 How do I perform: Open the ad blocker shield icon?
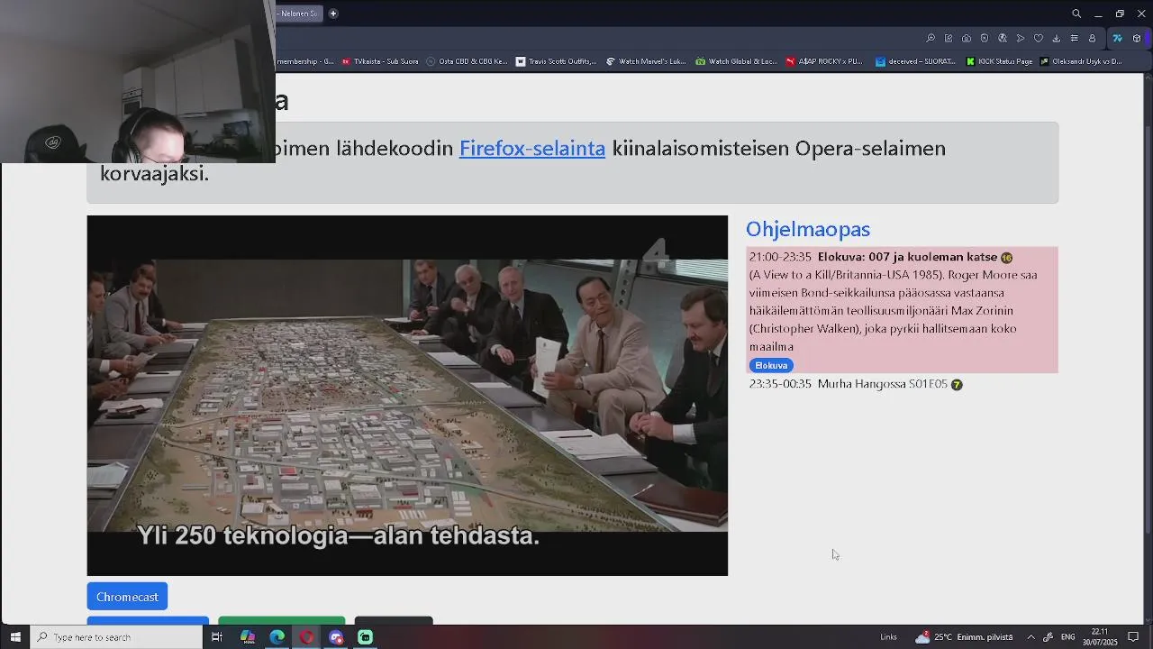(x=985, y=38)
